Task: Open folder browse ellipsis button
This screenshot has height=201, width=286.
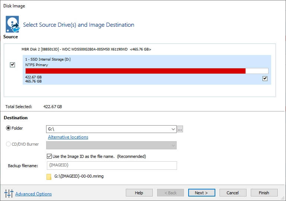Action: (x=180, y=129)
